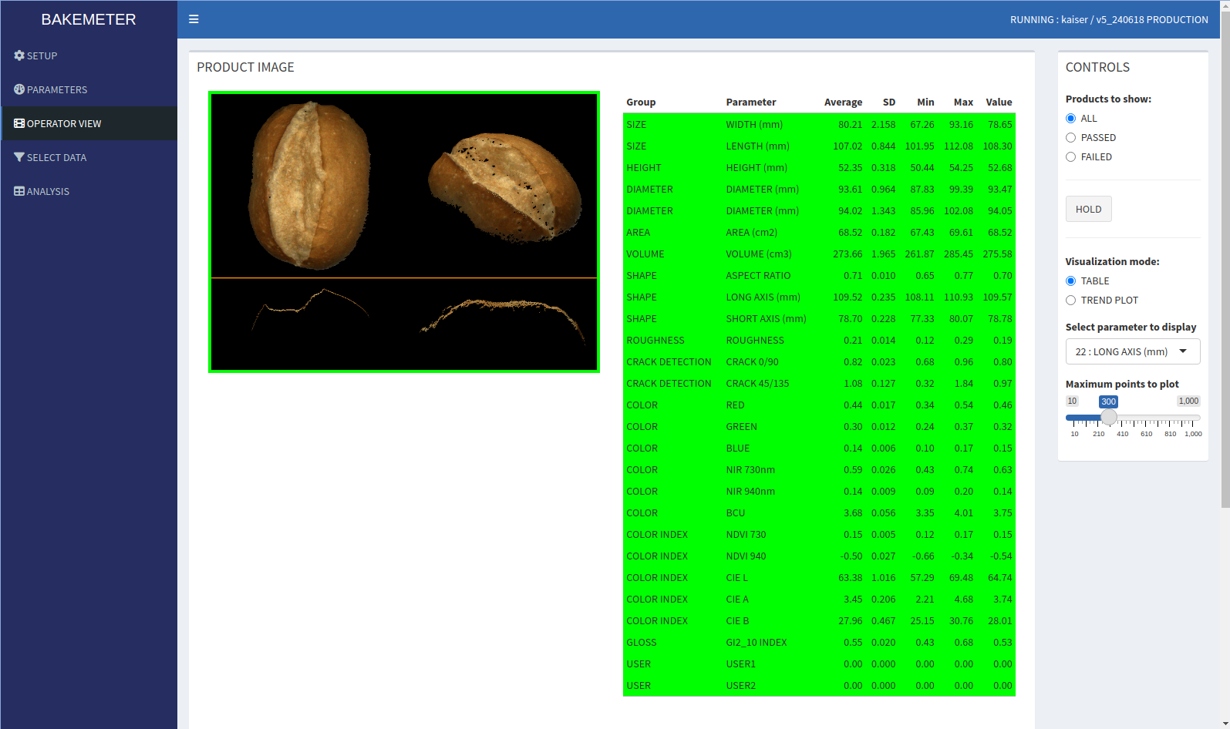Image resolution: width=1230 pixels, height=729 pixels.
Task: Click the Parameters palette icon
Action: point(19,89)
